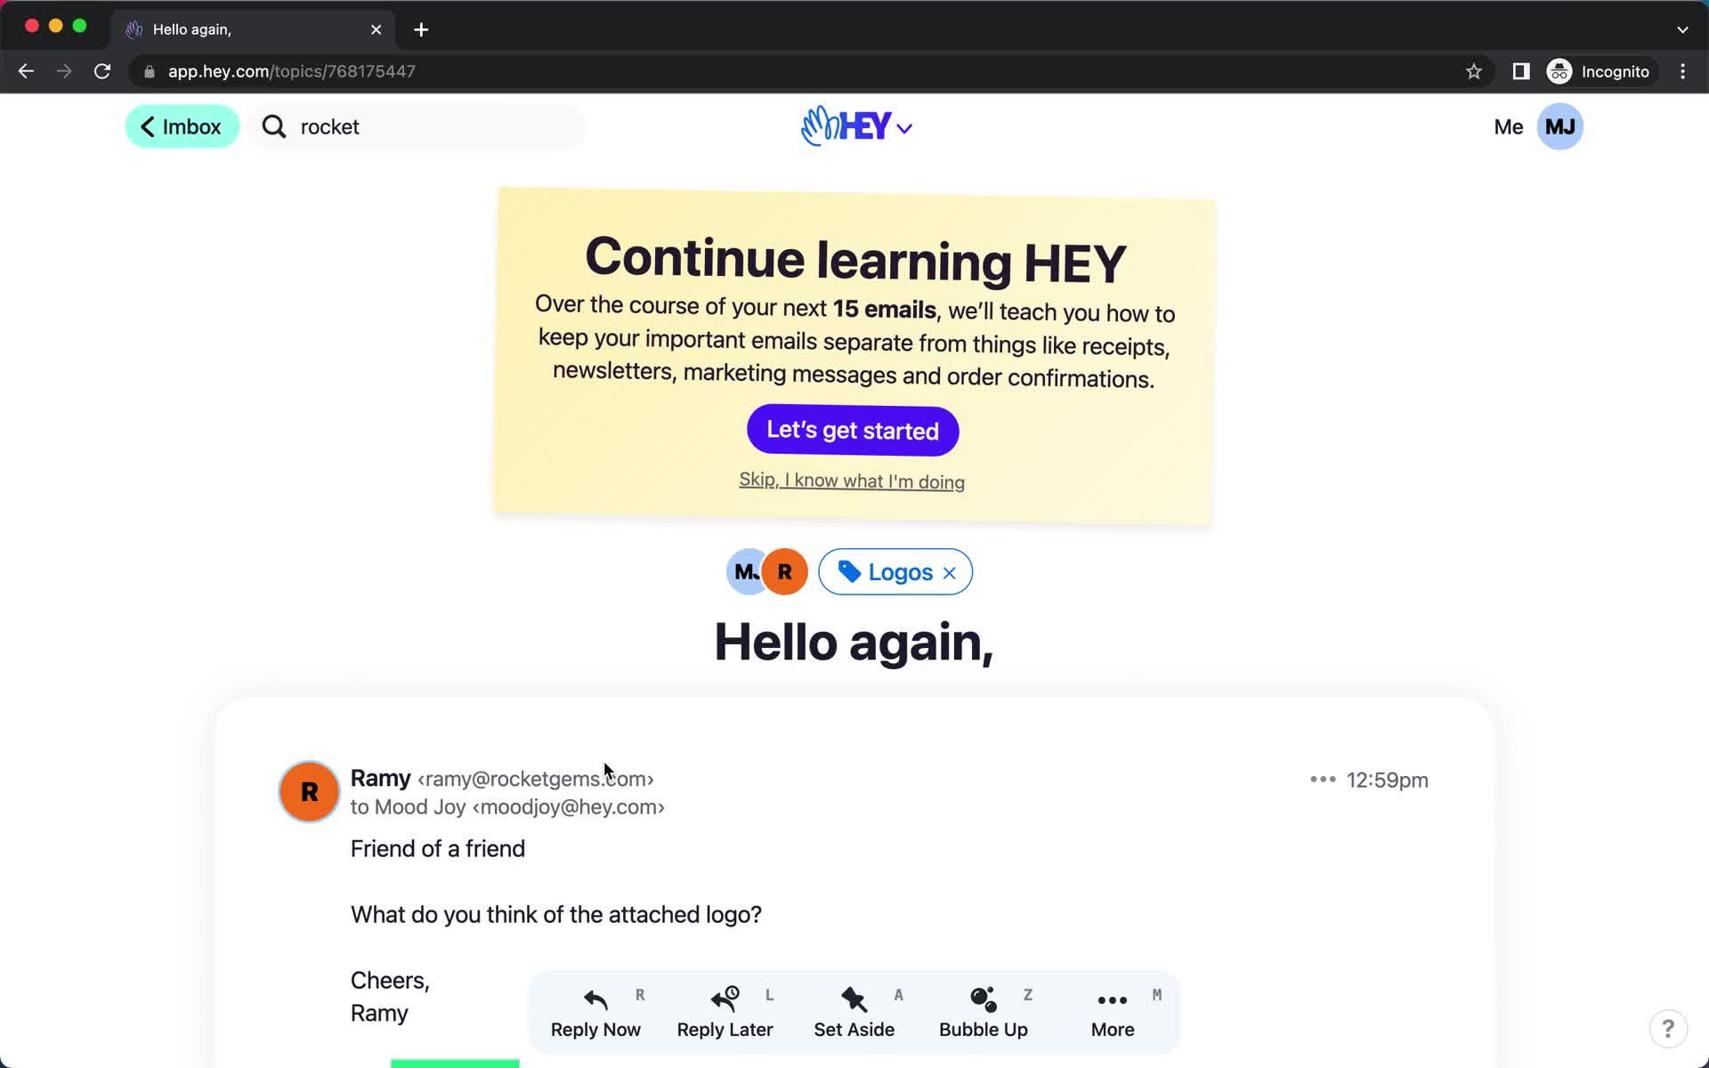Open the search icon in toolbar
The width and height of the screenshot is (1709, 1068).
271,126
